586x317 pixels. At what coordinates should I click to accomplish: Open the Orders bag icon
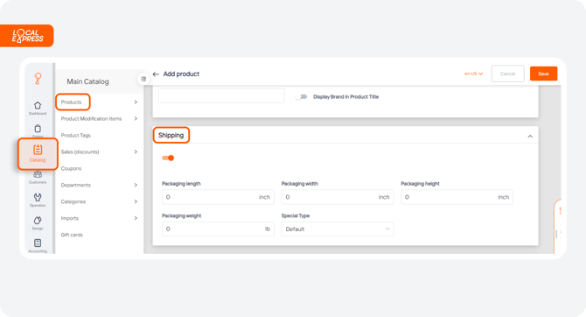tap(38, 130)
